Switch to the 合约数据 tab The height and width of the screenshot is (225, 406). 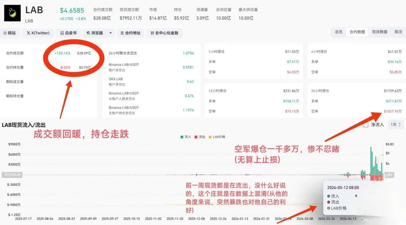click(x=357, y=32)
